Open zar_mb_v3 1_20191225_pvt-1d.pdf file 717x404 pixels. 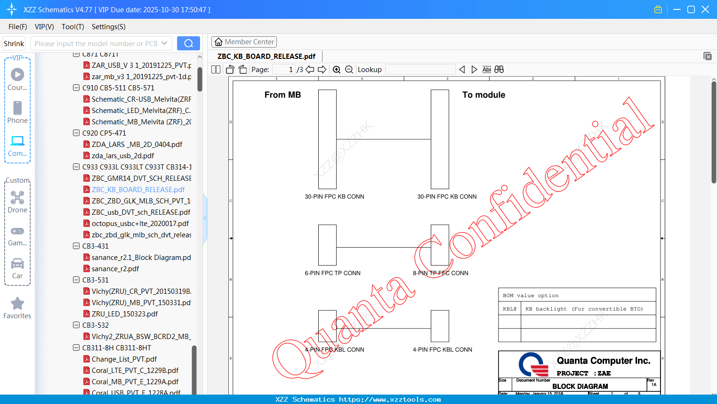[142, 76]
